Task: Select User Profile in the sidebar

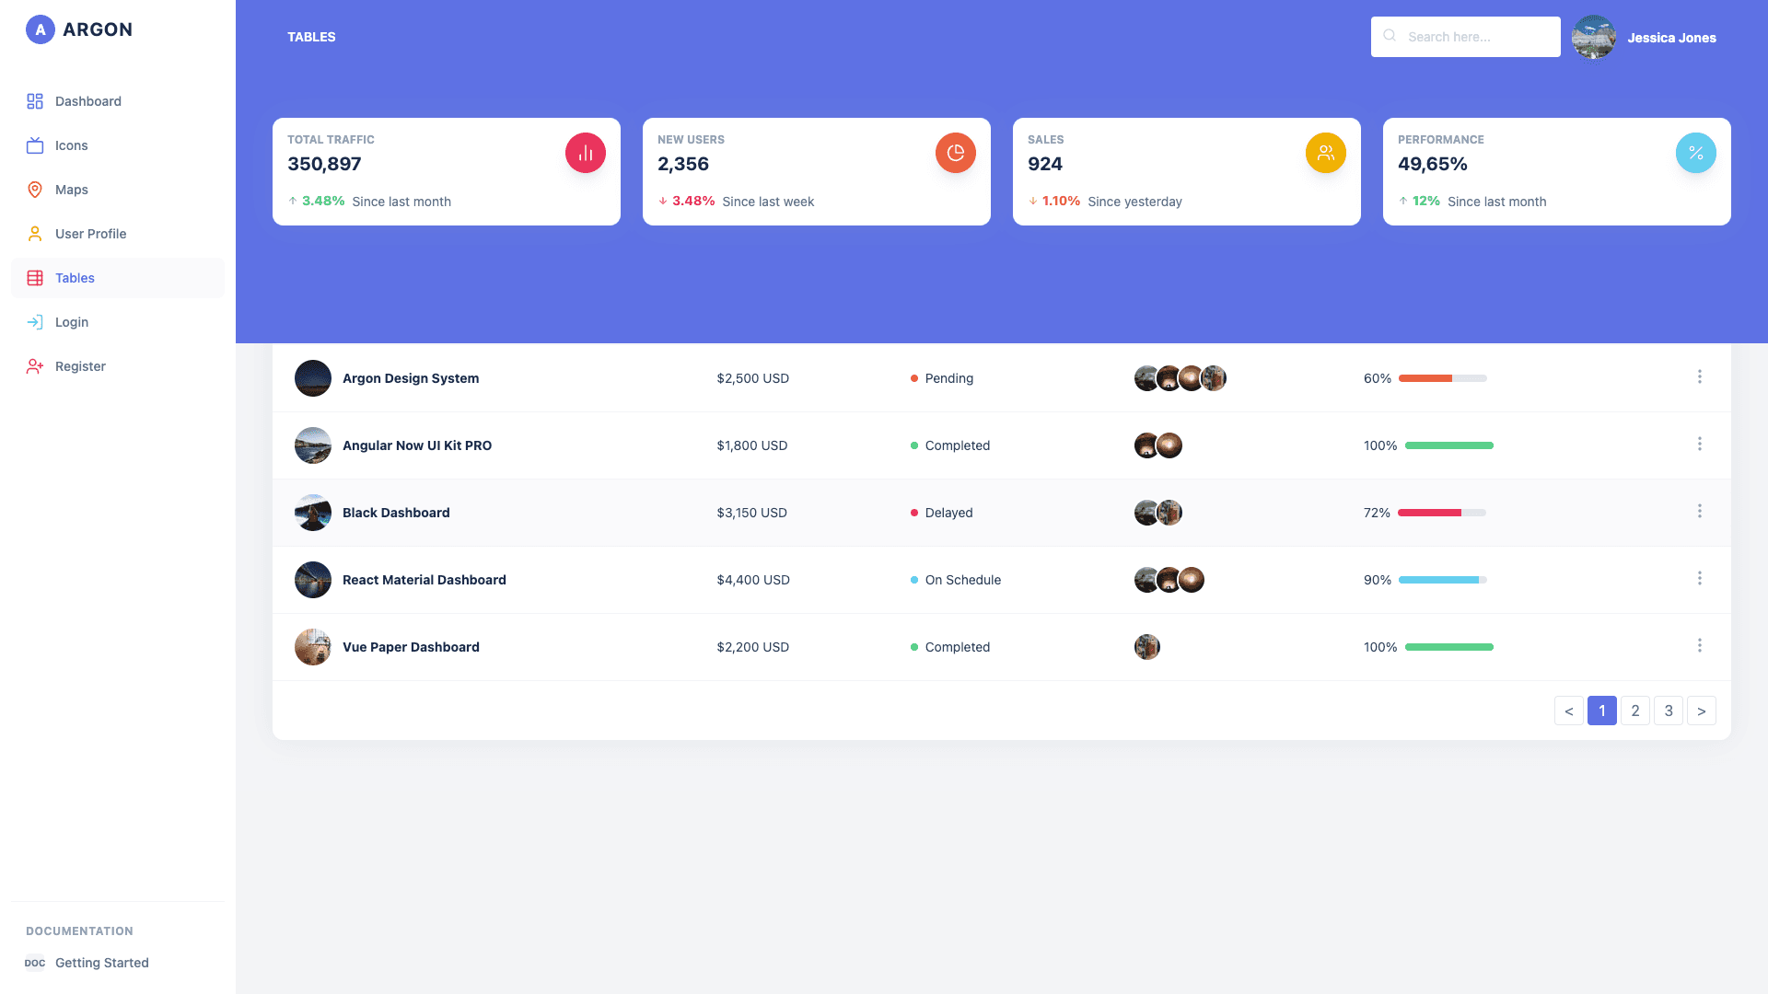Action: point(90,234)
